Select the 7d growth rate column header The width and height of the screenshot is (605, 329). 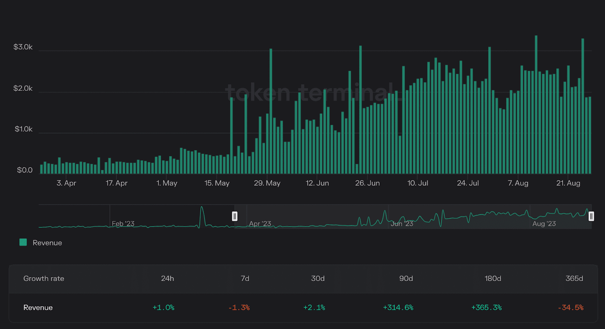[x=245, y=278]
